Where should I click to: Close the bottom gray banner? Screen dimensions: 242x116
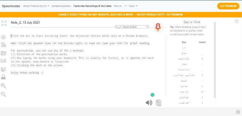click(238, 112)
